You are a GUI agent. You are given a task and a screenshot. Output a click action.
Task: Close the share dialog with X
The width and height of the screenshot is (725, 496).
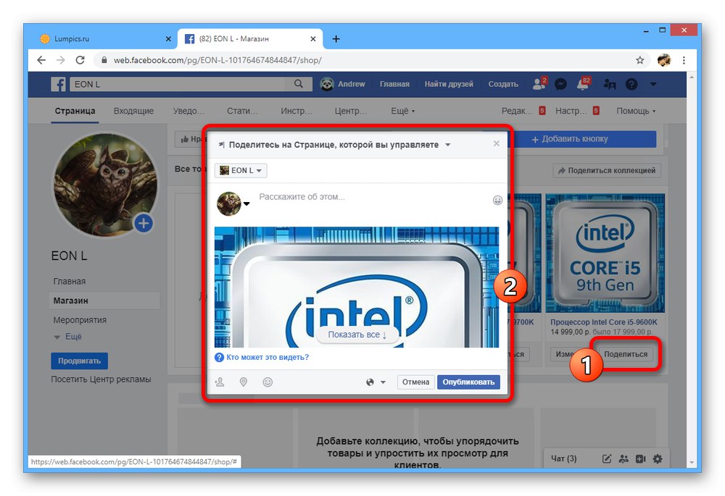[x=496, y=143]
